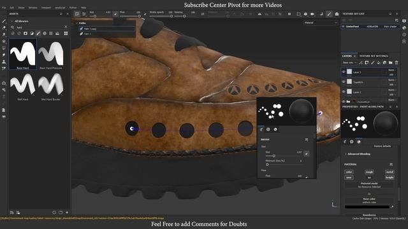Select the Paint brush tool

pos(4,21)
